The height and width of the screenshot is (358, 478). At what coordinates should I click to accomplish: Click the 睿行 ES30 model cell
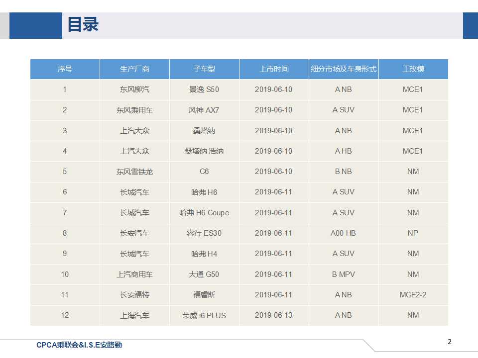click(204, 233)
